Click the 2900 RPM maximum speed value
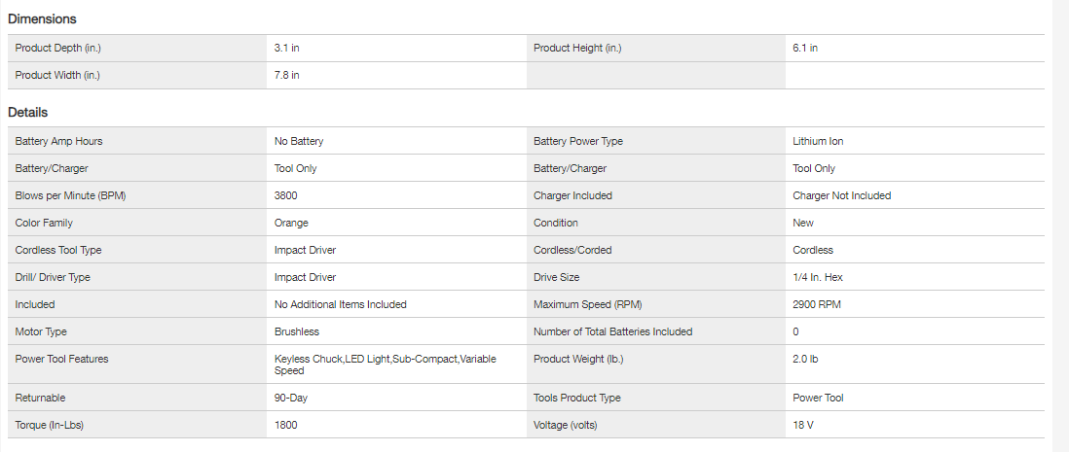Image resolution: width=1069 pixels, height=452 pixels. (x=817, y=304)
